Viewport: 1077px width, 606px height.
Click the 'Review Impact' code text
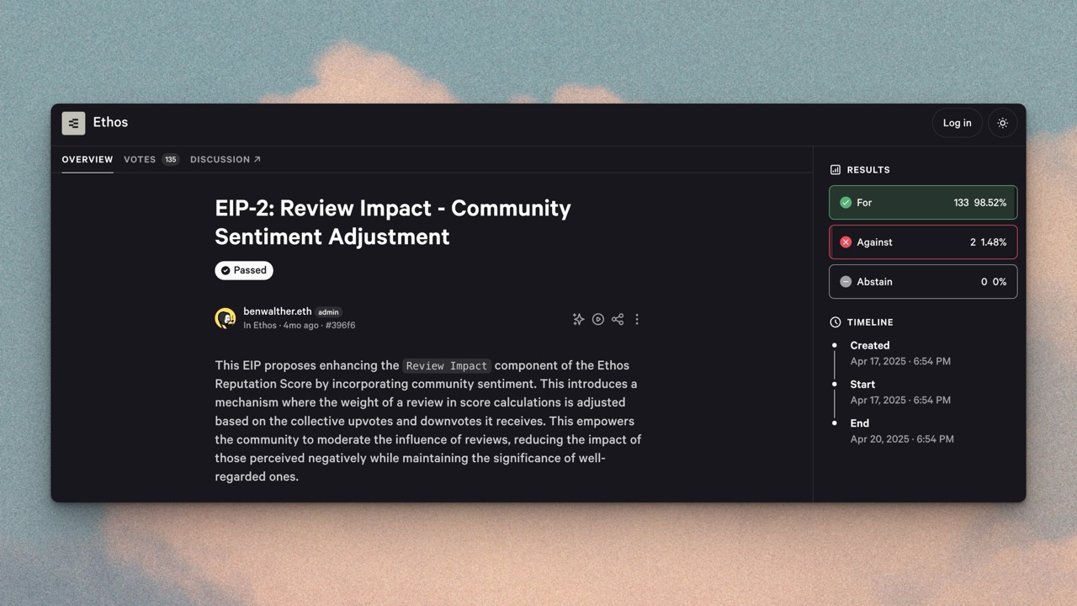(447, 365)
